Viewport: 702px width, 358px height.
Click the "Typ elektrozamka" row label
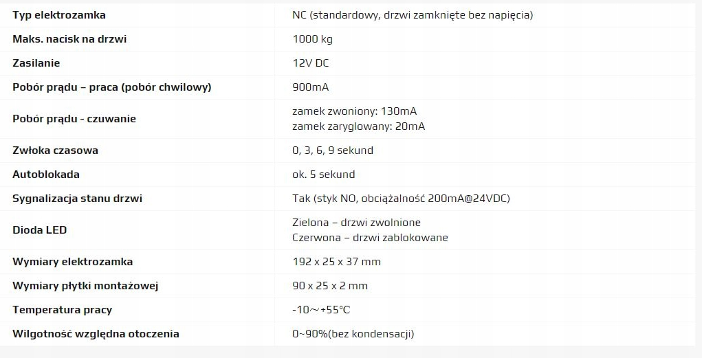click(x=59, y=15)
